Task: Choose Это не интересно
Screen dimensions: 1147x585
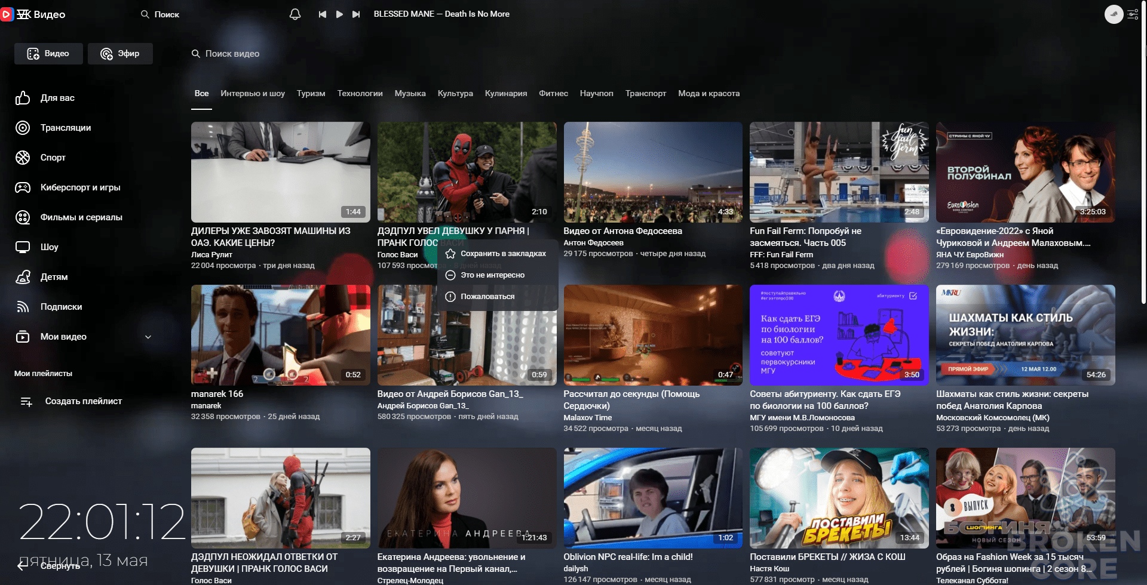Action: click(x=498, y=275)
